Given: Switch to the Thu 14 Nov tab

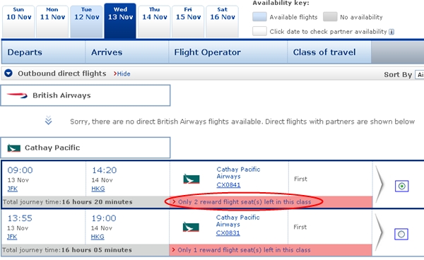Looking at the screenshot, I should 154,21.
